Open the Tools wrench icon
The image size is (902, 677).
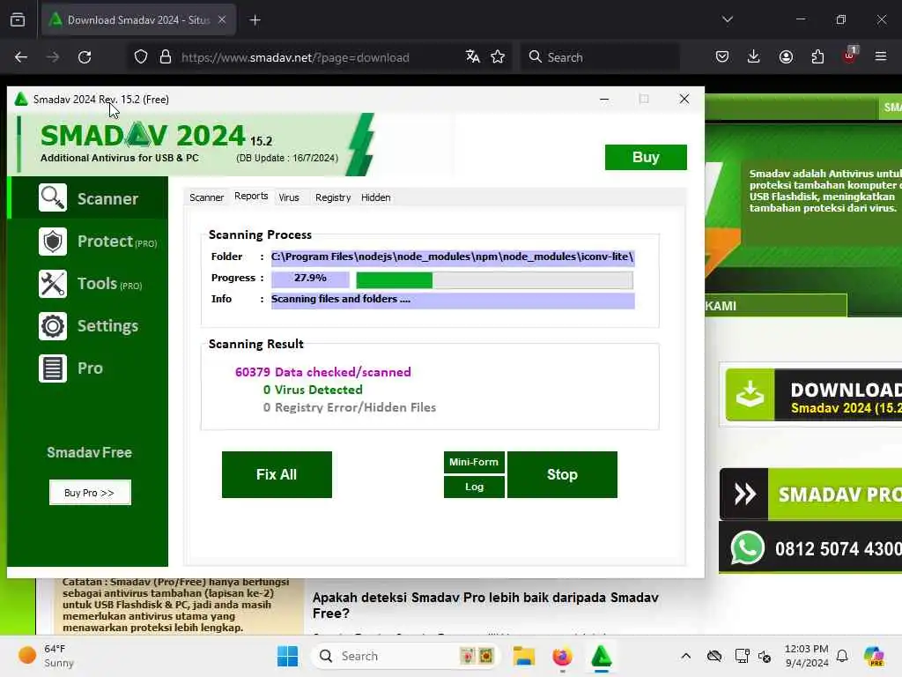coord(52,284)
